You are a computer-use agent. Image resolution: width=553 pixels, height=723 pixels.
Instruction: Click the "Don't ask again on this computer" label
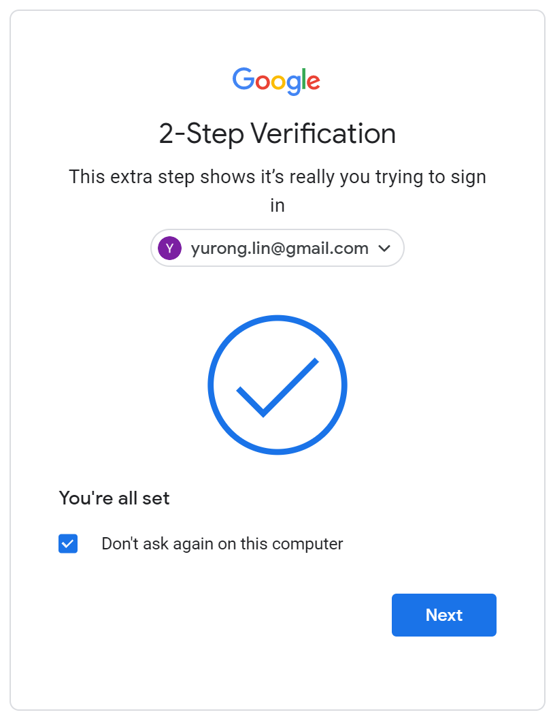click(x=222, y=544)
